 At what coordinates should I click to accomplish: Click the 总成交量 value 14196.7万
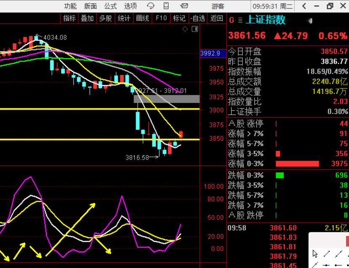tap(330, 91)
